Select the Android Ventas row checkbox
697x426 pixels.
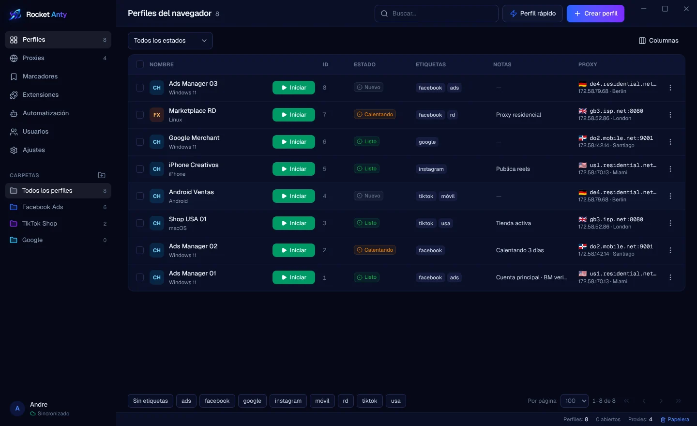pyautogui.click(x=140, y=196)
